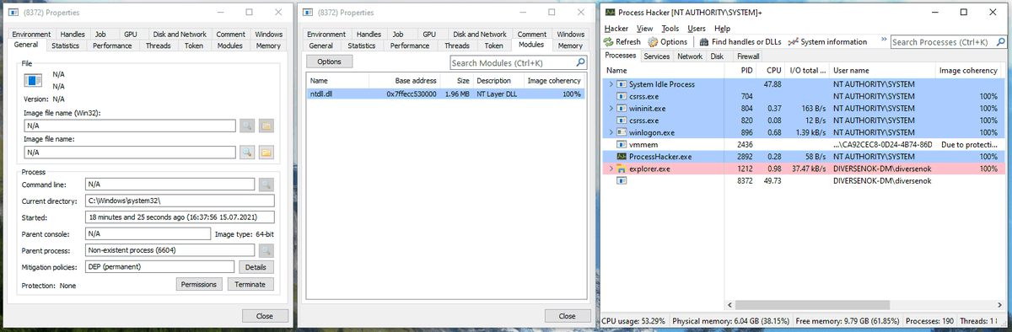Open Statistics tab in the General-view properties window

(67, 46)
